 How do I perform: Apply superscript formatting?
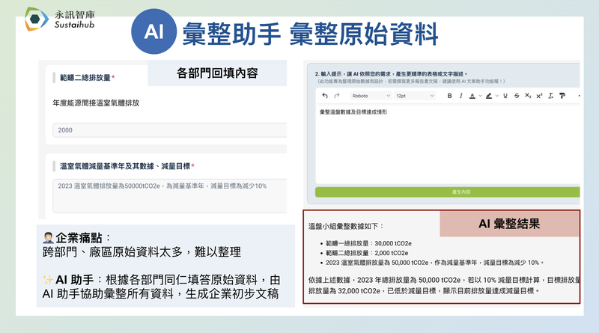pyautogui.click(x=539, y=96)
